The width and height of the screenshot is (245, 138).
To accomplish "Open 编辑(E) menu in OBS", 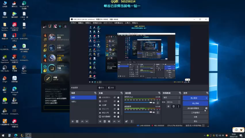I will coord(81,23).
